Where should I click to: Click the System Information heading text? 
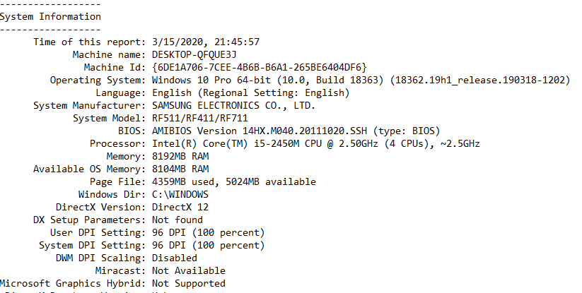coord(50,17)
